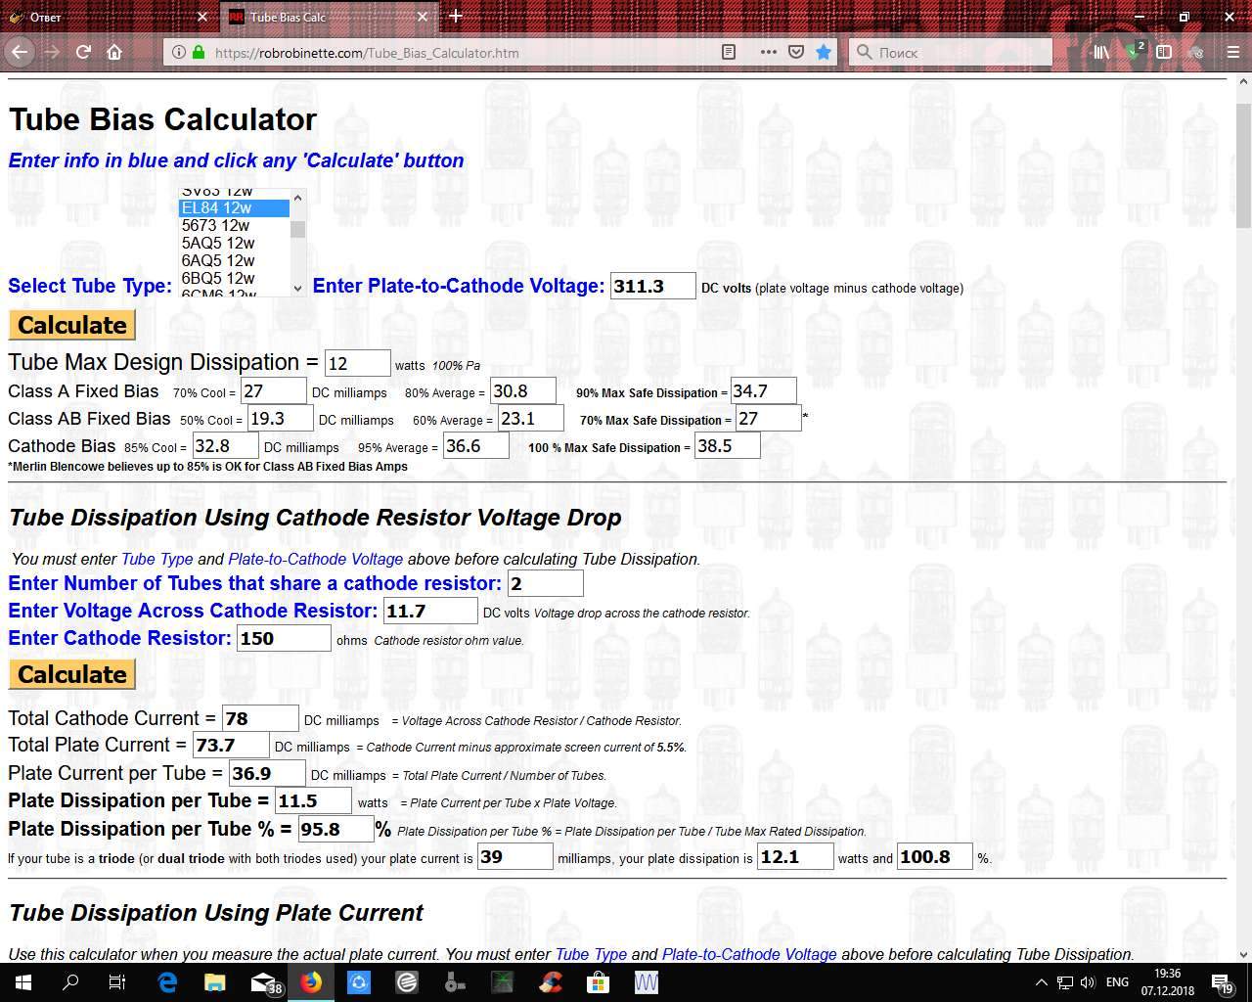
Task: Open Microsoft Store from the taskbar
Action: [598, 982]
